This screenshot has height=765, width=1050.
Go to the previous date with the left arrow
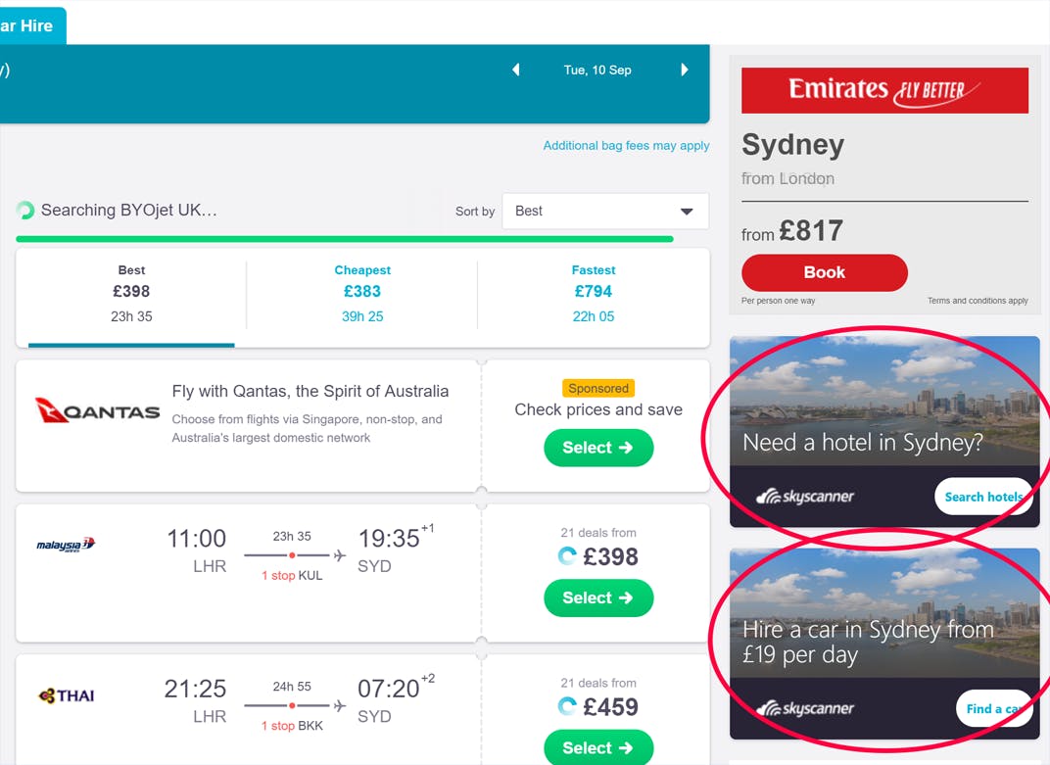click(x=516, y=70)
